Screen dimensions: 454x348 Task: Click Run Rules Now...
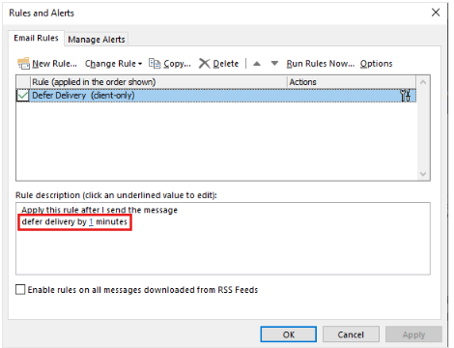pyautogui.click(x=321, y=64)
